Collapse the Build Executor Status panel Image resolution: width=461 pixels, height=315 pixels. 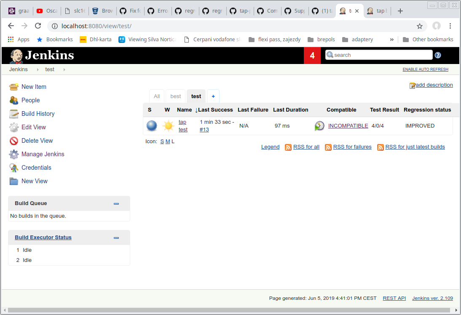(x=116, y=238)
